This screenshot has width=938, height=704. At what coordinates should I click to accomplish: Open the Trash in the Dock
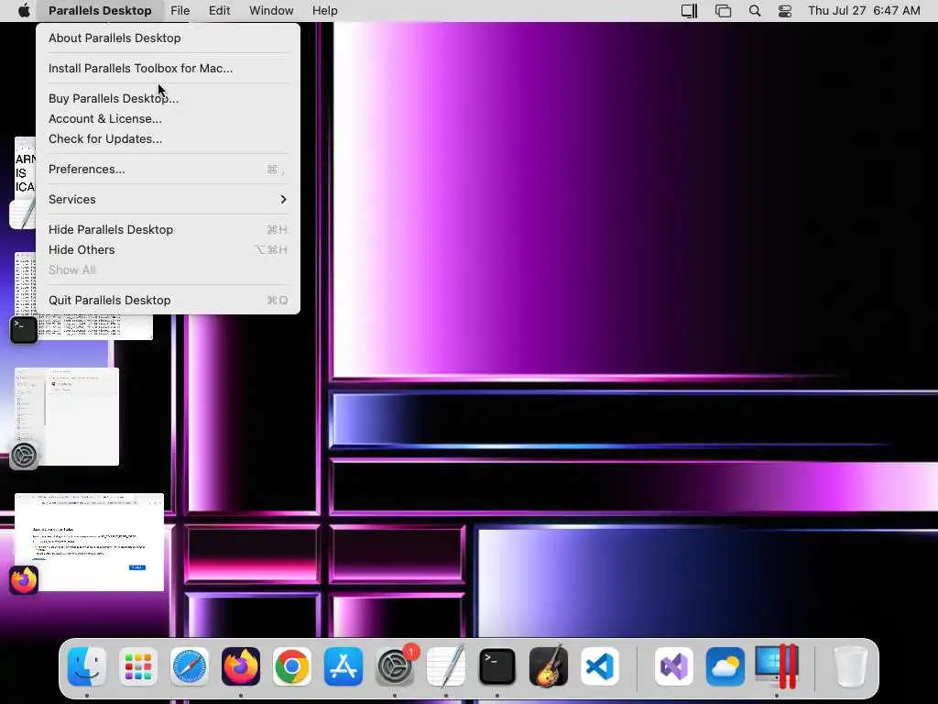coord(851,666)
